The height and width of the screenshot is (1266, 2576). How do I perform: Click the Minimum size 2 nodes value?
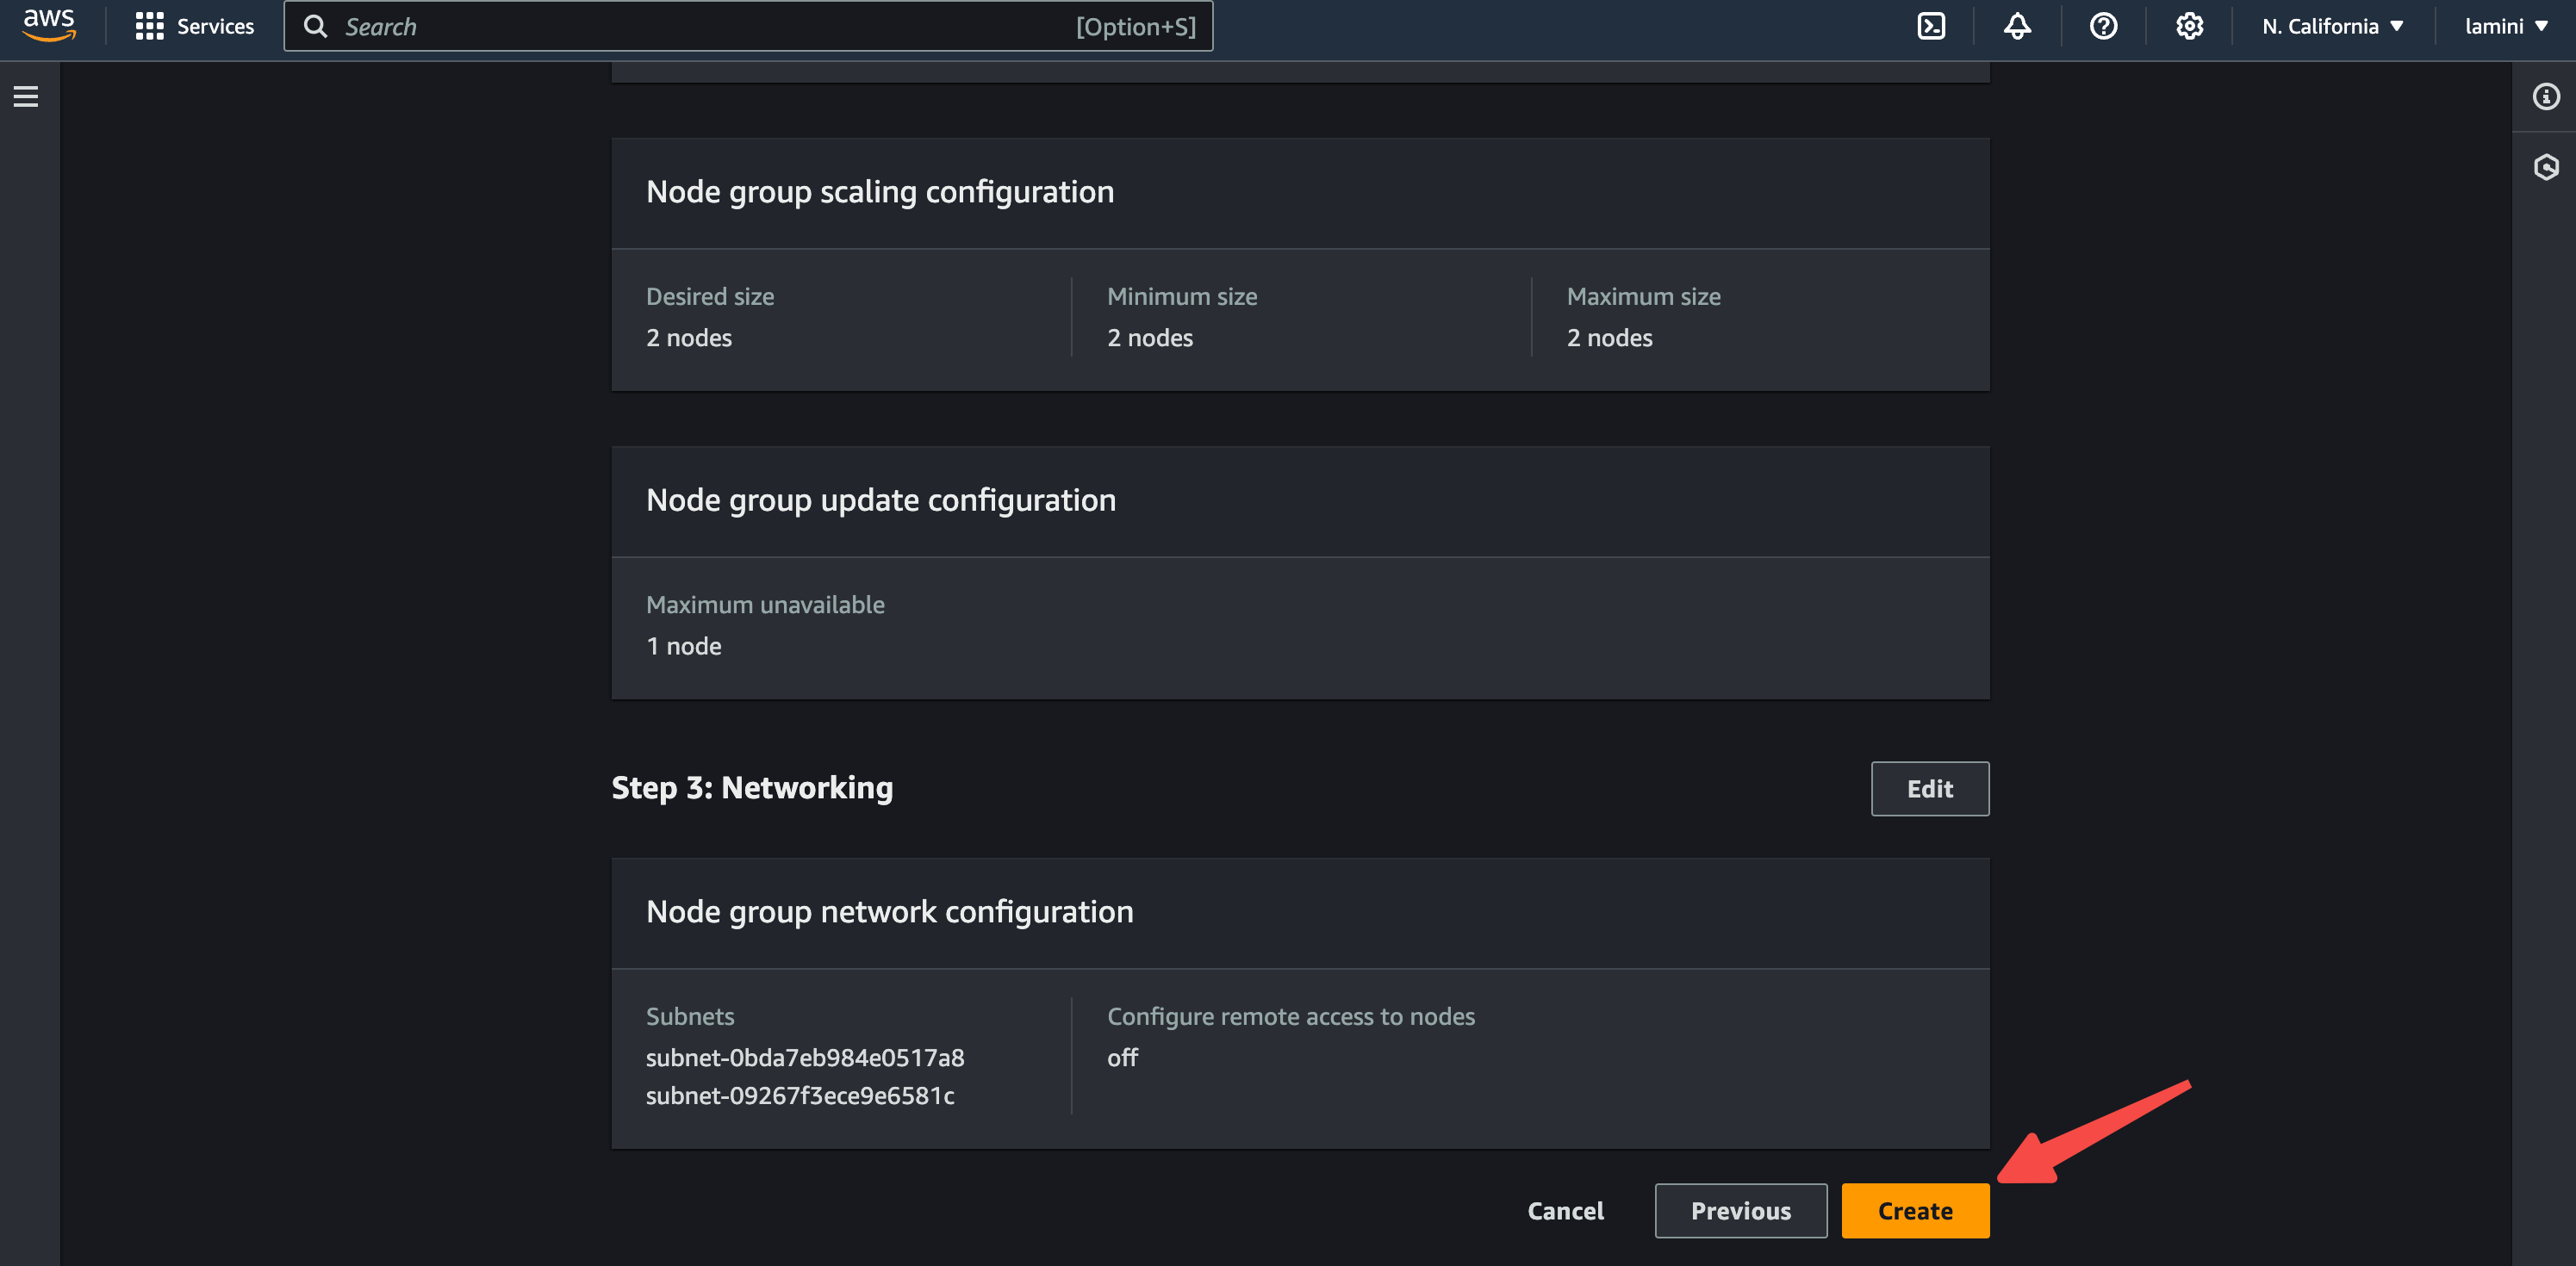pos(1150,338)
